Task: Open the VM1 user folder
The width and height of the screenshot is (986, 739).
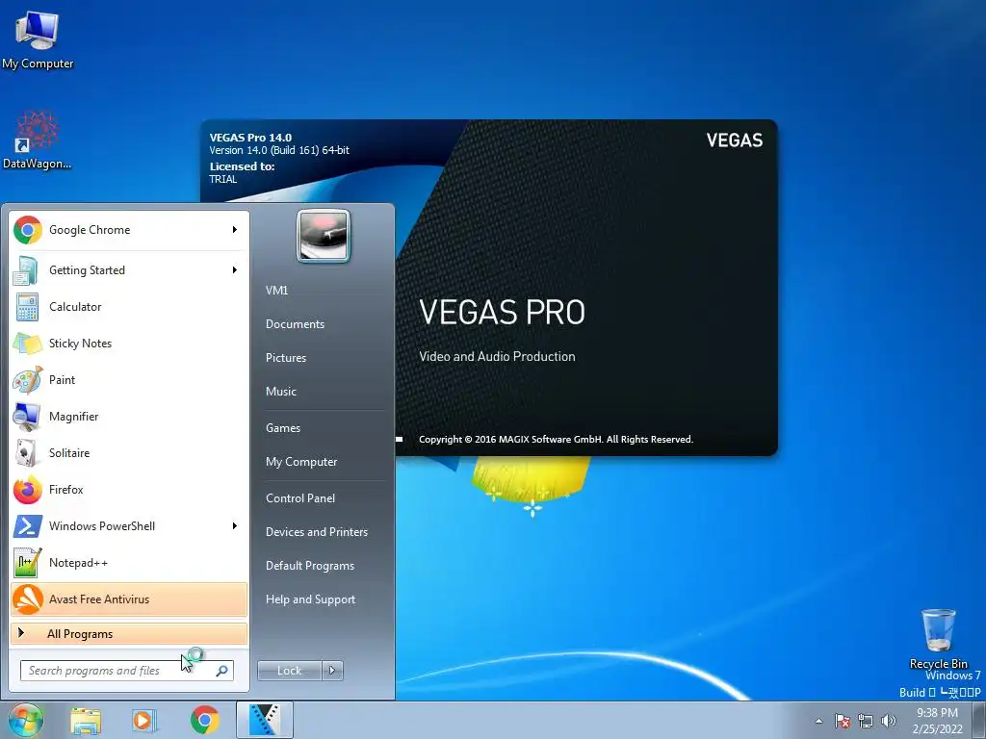Action: [276, 291]
